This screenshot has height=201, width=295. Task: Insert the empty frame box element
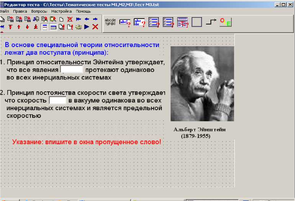[197, 22]
